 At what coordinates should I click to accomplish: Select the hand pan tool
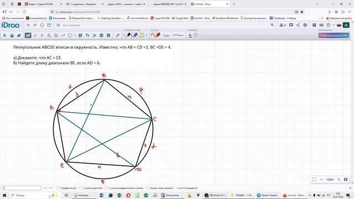(x=12, y=35)
